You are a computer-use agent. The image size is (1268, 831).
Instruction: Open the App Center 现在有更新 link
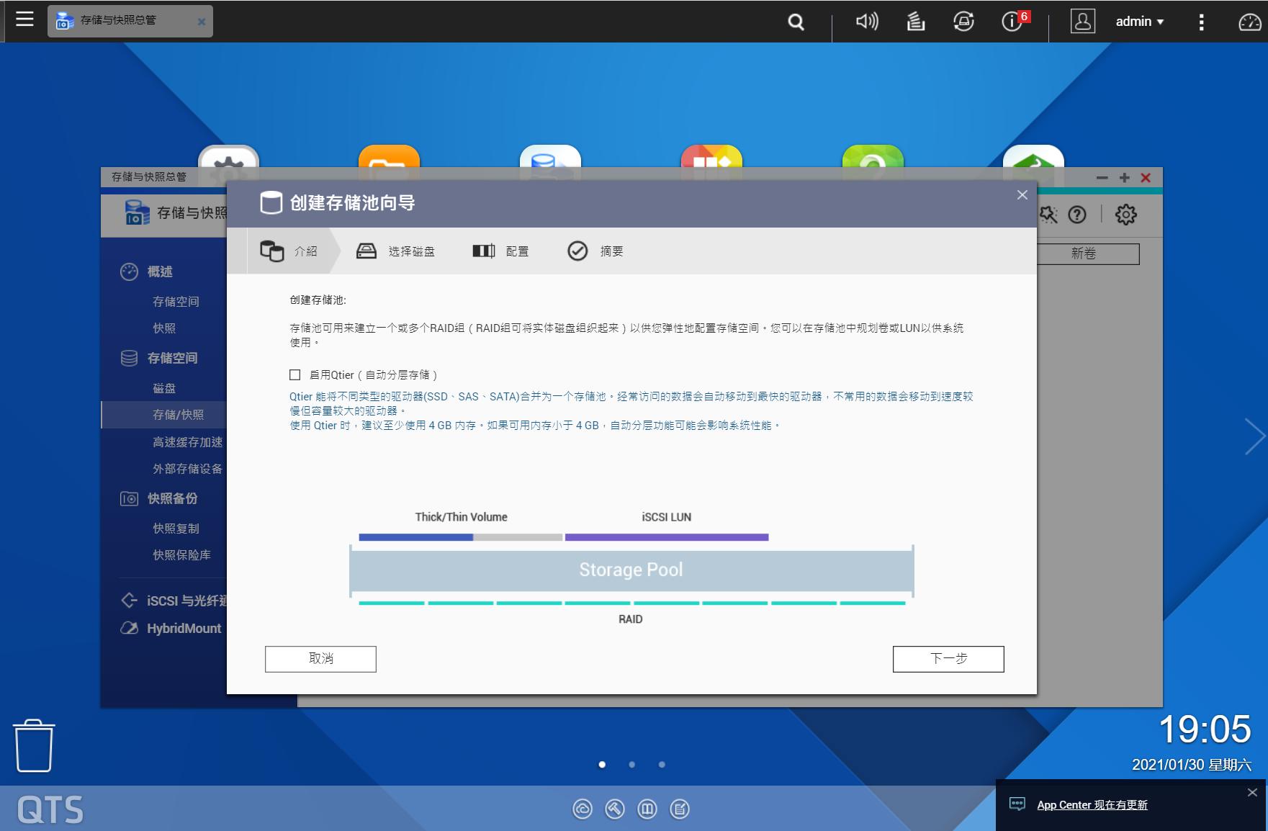pos(1090,805)
